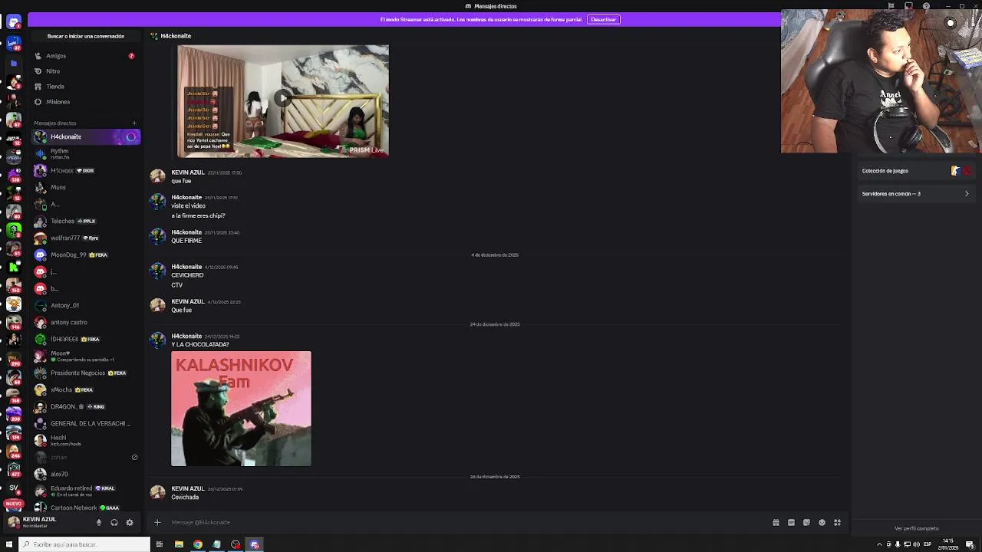
Task: Open Hochi direct message
Action: pyautogui.click(x=85, y=440)
